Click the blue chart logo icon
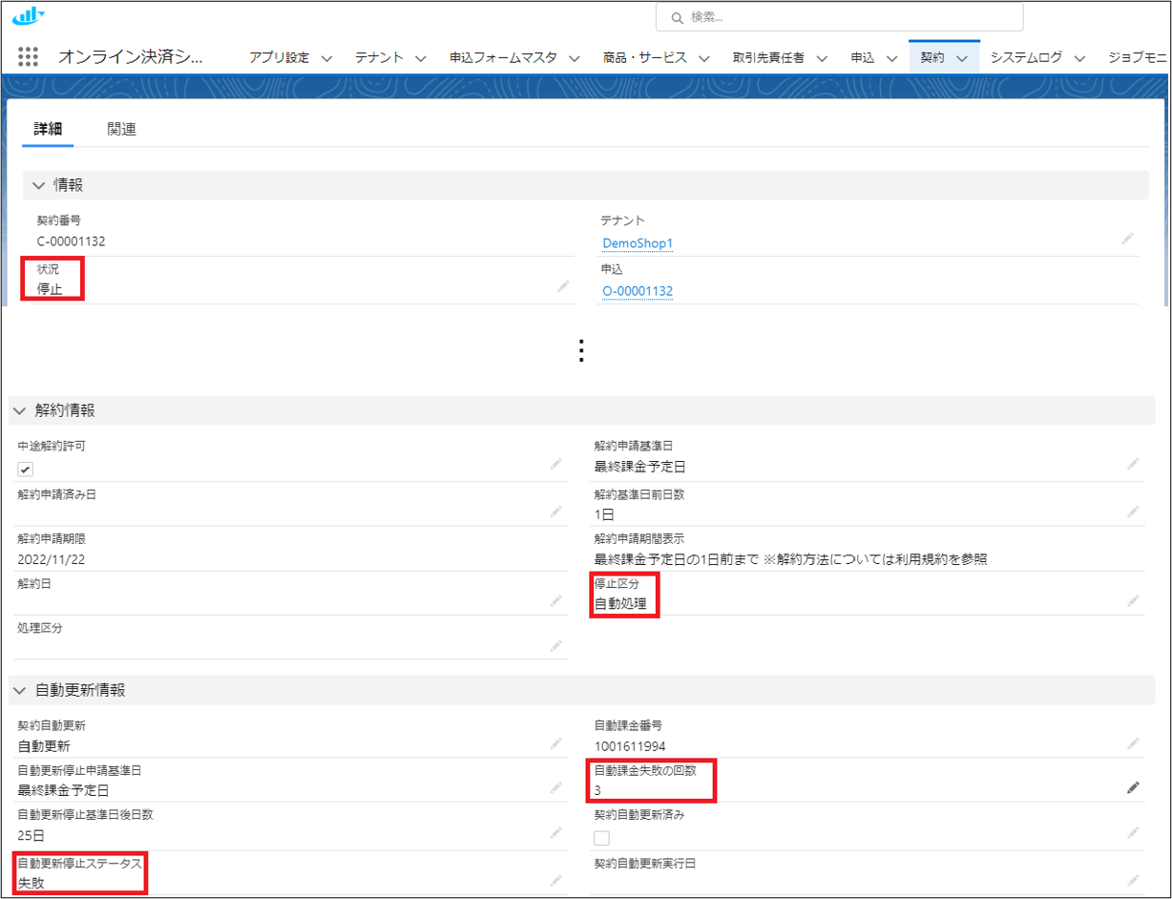Image resolution: width=1172 pixels, height=899 pixels. (28, 15)
